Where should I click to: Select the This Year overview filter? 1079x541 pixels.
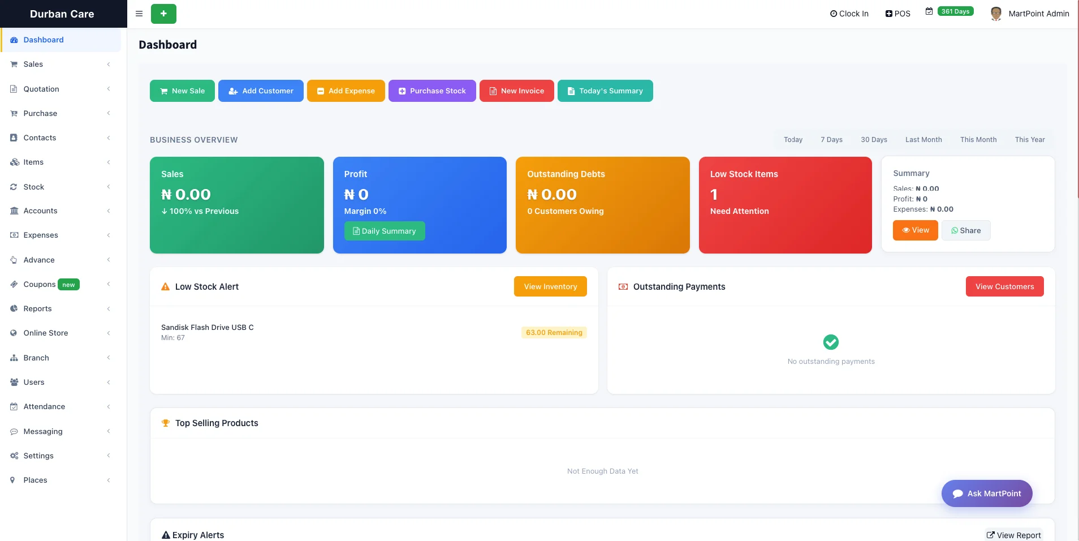click(1030, 140)
